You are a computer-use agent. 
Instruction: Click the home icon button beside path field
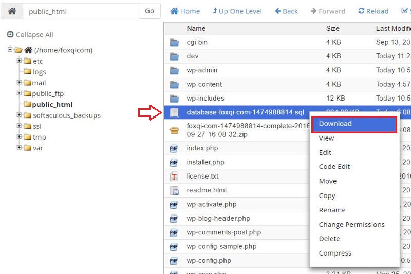point(12,11)
